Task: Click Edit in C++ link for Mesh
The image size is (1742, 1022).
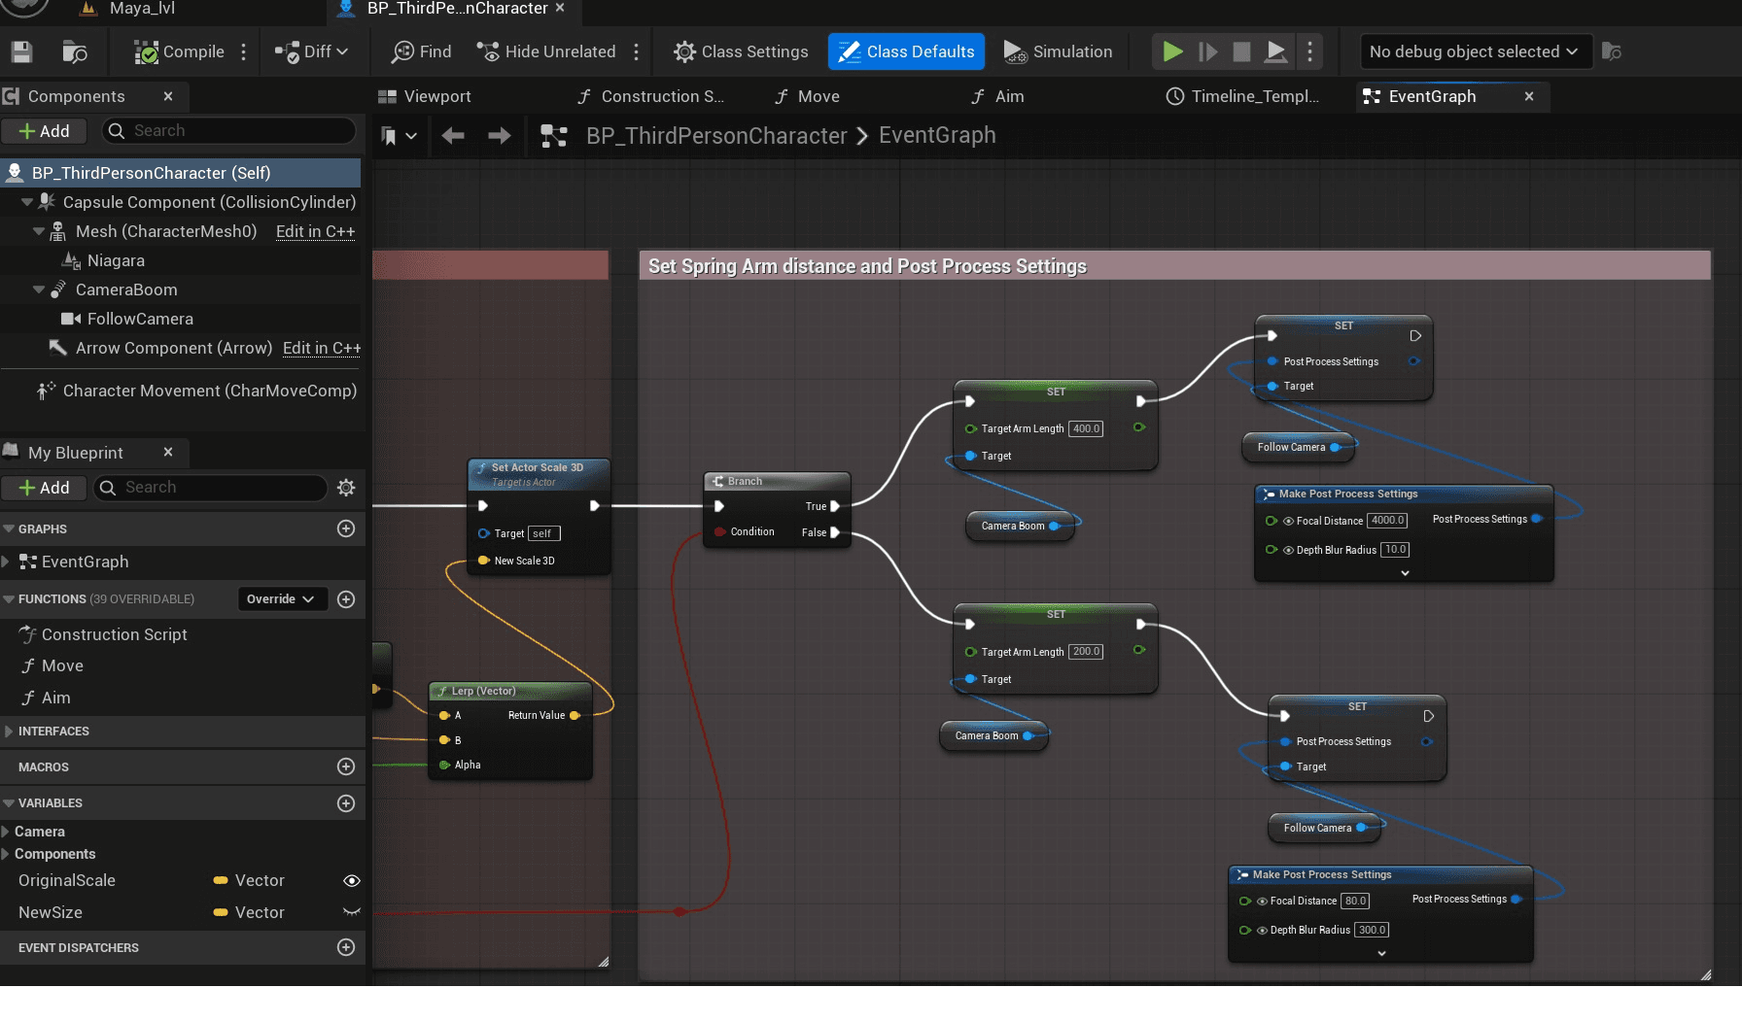Action: (x=315, y=231)
